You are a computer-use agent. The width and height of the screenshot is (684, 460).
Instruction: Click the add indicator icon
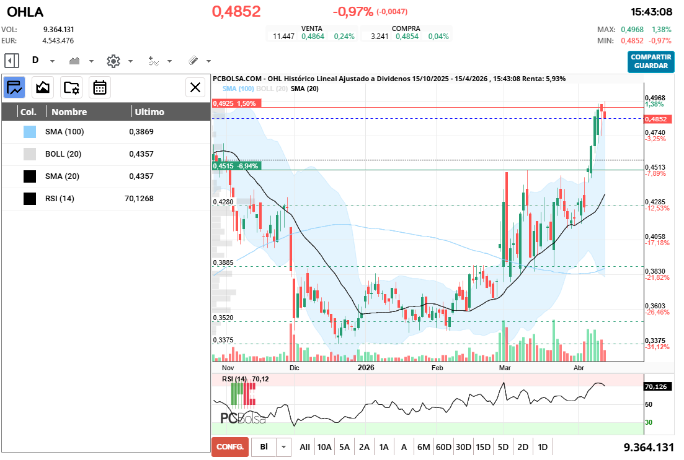tap(153, 61)
